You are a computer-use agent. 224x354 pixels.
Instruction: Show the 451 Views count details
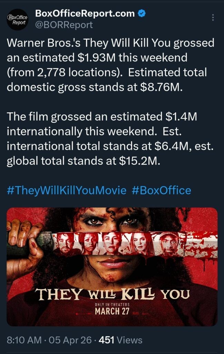pyautogui.click(x=120, y=340)
